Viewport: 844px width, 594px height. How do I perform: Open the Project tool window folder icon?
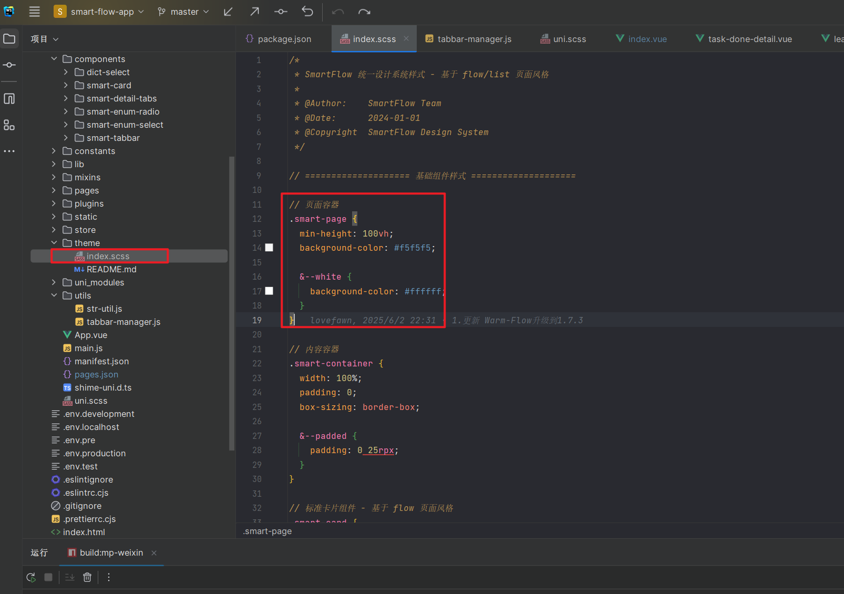pos(9,39)
